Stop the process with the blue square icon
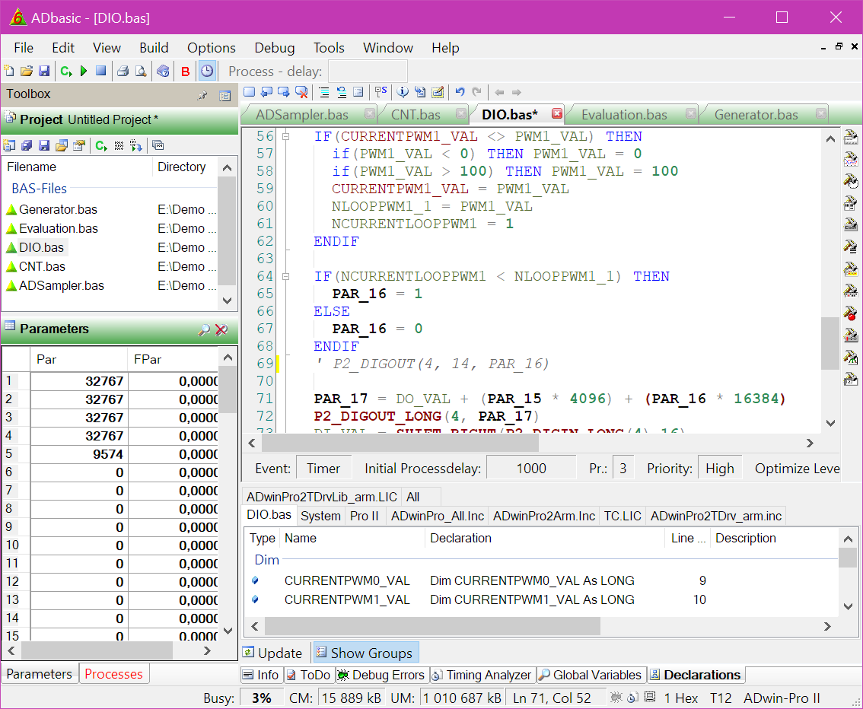The width and height of the screenshot is (863, 709). point(100,71)
